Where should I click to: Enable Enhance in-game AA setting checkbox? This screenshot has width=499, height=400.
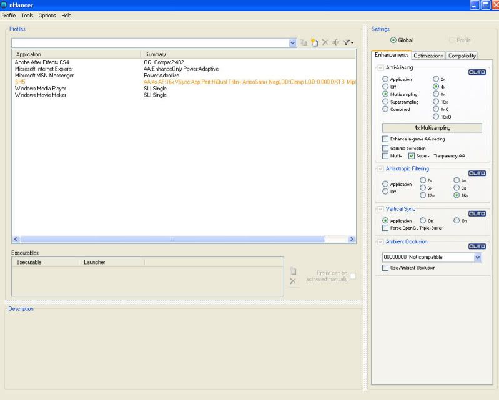[x=385, y=139]
